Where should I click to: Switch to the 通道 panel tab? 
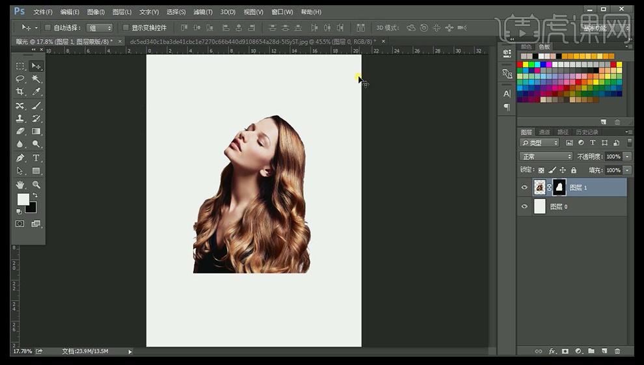[544, 132]
